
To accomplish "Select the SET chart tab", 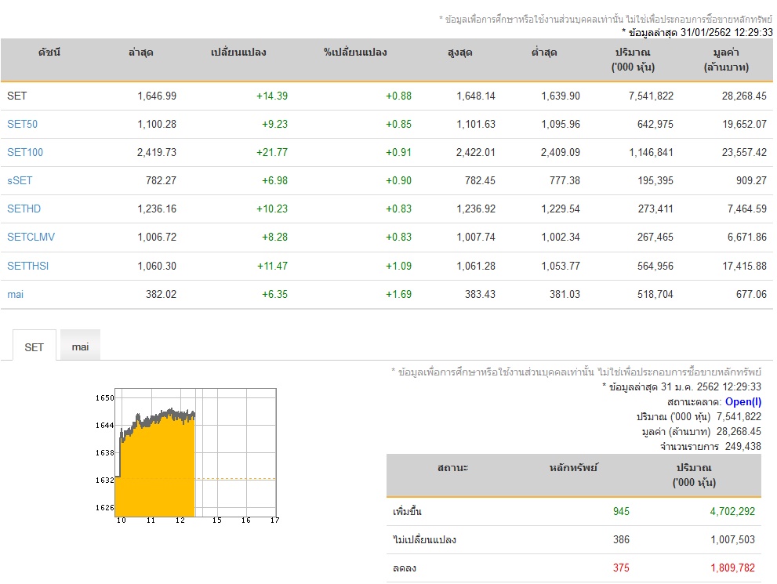I will 34,346.
